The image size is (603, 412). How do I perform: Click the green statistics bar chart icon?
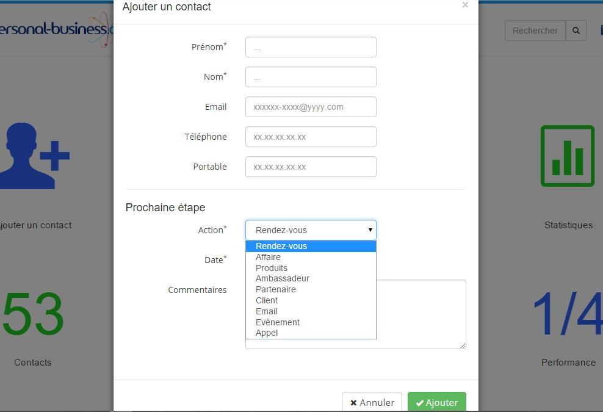(567, 156)
